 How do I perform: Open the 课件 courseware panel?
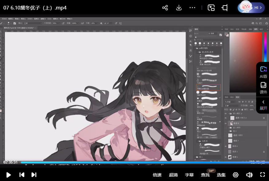coord(263,88)
